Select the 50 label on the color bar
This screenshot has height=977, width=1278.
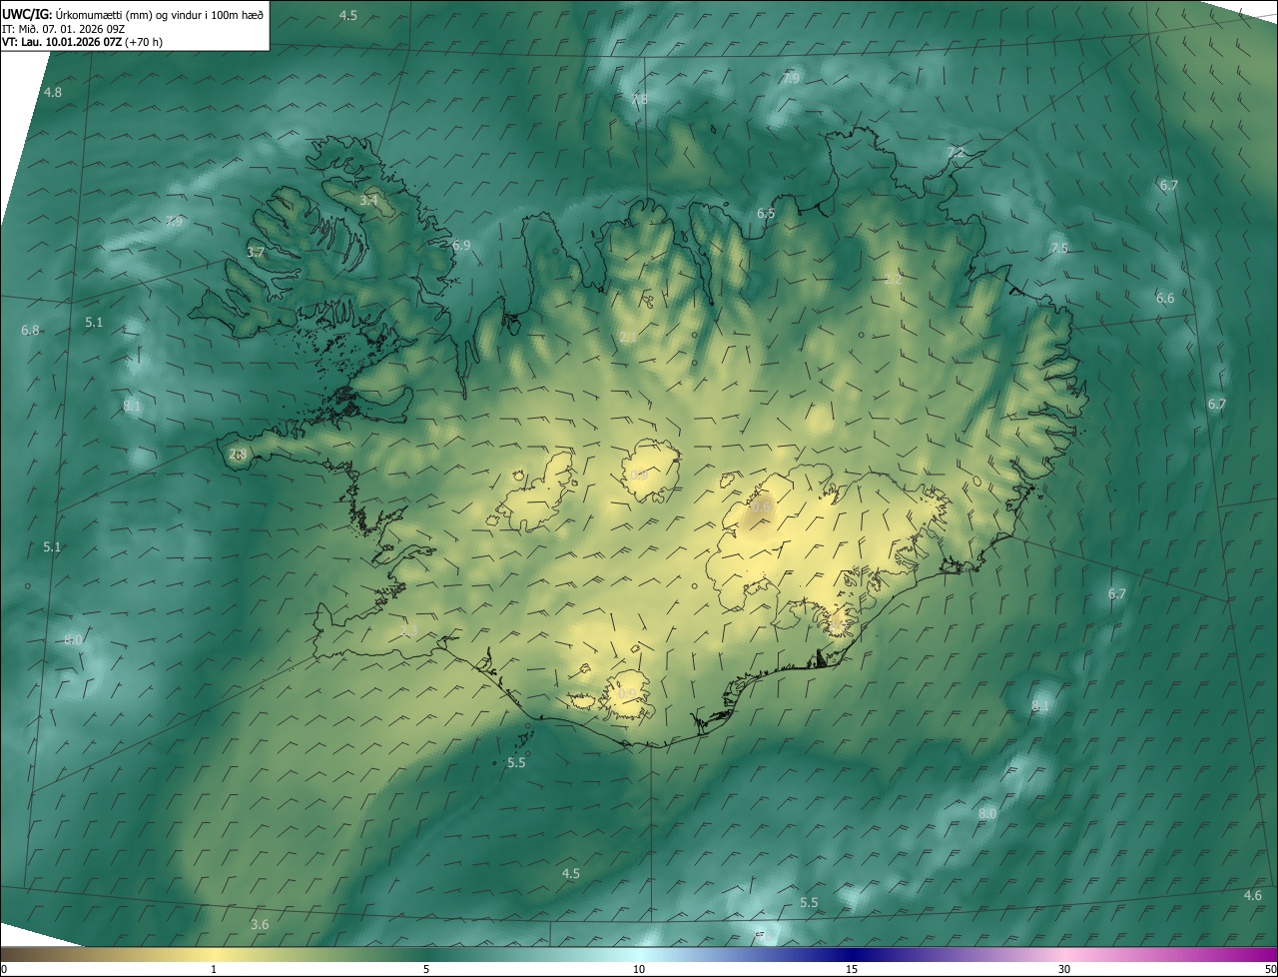pos(1270,969)
